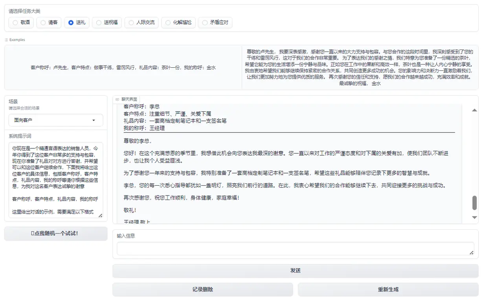503x299 pixels.
Task: Click the down arrow on the chat scrollbar
Action: pyautogui.click(x=474, y=217)
